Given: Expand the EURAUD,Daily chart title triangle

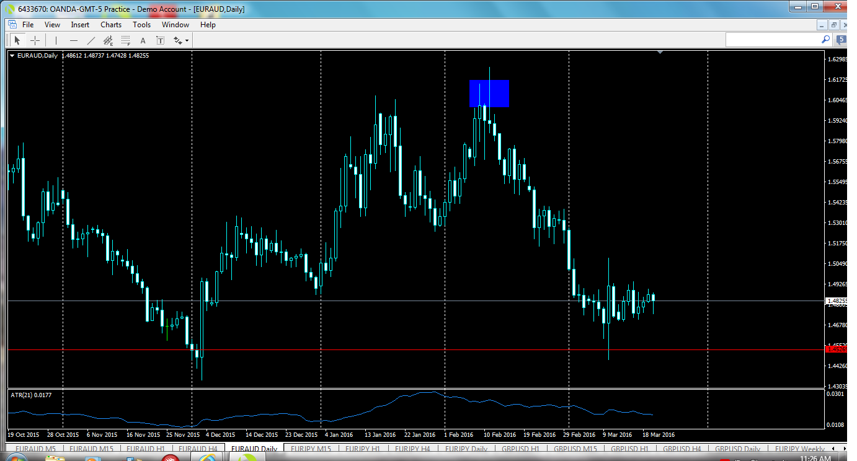Looking at the screenshot, I should pyautogui.click(x=12, y=56).
